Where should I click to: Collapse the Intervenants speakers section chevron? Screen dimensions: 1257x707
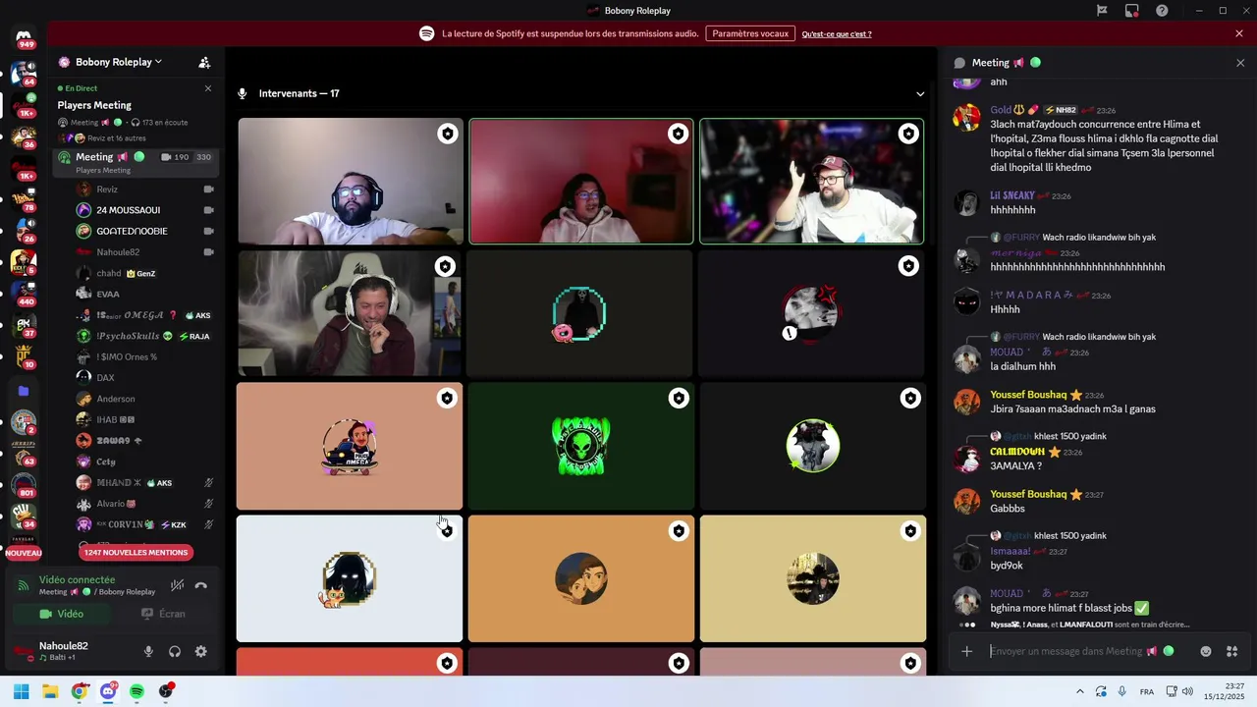pyautogui.click(x=920, y=94)
